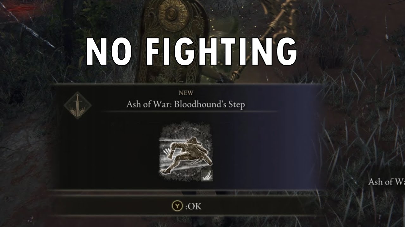Click the NEW label above item name
The image size is (405, 227).
click(186, 93)
